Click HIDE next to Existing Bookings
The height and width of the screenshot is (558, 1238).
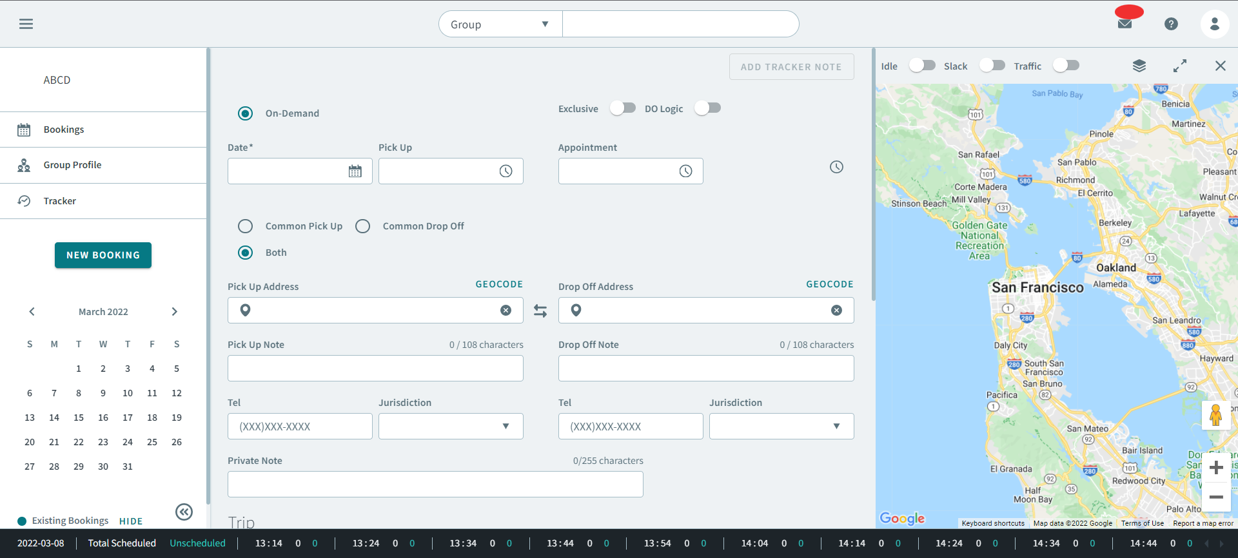[131, 521]
